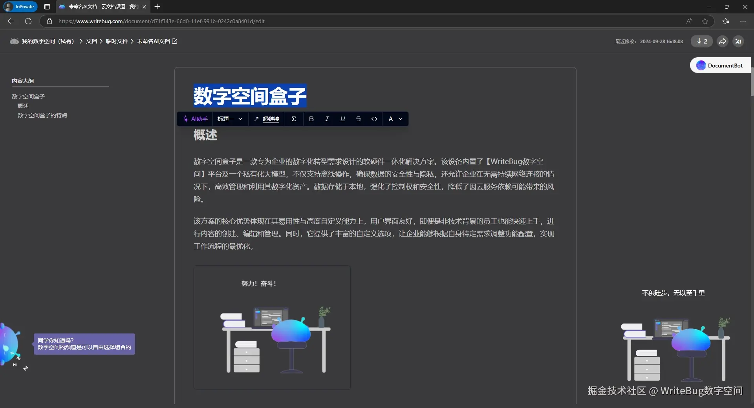Open the DocumentBot panel
This screenshot has width=754, height=408.
click(720, 65)
